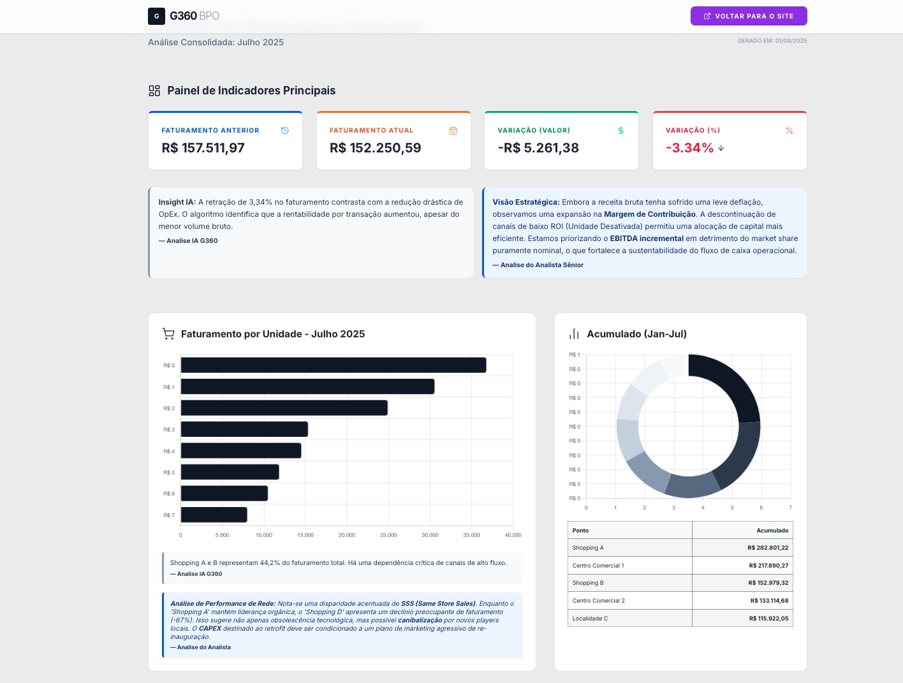Image resolution: width=903 pixels, height=683 pixels.
Task: Click the bar chart icon beside Acumulado
Action: coord(574,334)
